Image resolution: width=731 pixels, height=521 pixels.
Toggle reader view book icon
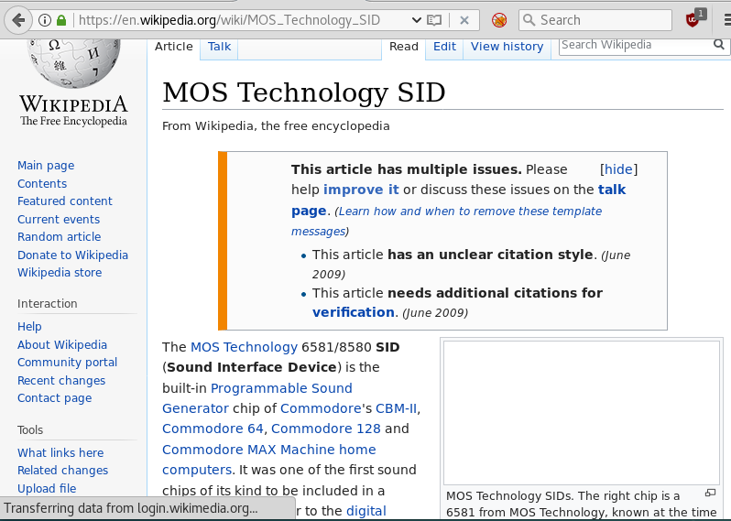pos(434,20)
